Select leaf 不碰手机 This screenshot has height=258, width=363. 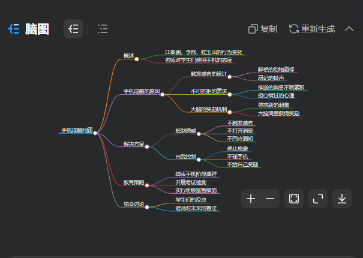[238, 157]
